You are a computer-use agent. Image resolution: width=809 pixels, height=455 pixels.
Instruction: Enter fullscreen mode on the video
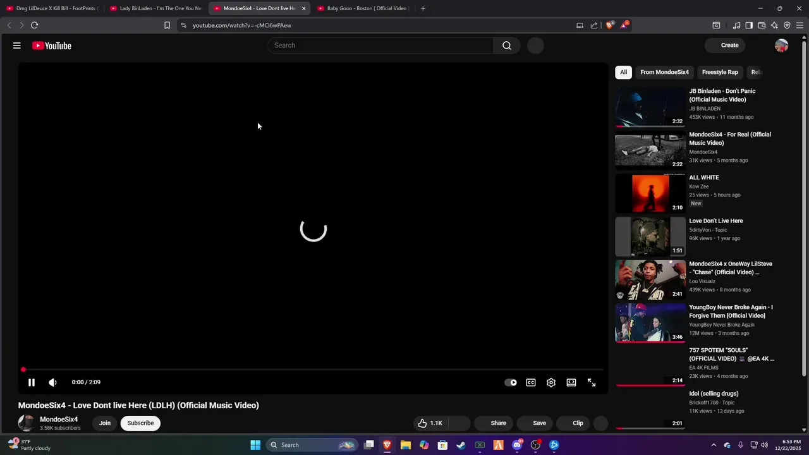tap(592, 382)
